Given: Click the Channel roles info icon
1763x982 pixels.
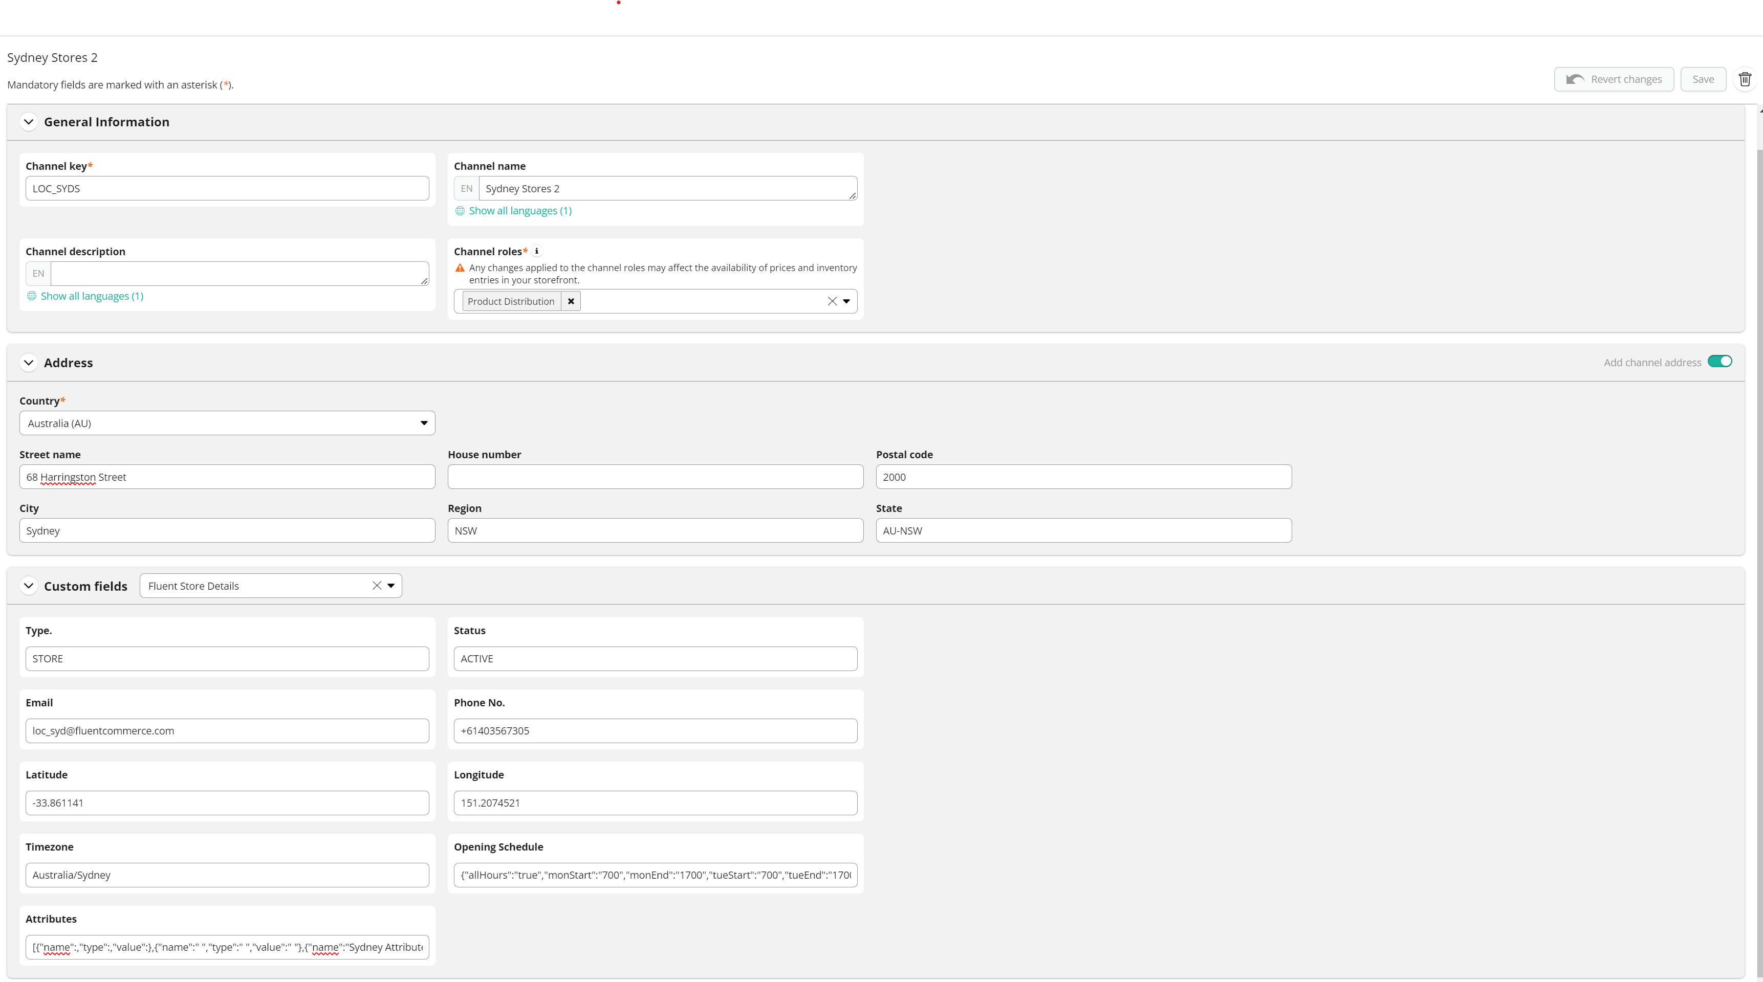Looking at the screenshot, I should click(536, 251).
